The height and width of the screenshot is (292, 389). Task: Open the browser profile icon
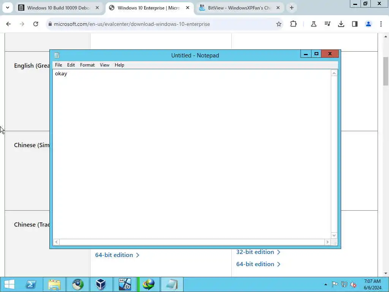[368, 24]
